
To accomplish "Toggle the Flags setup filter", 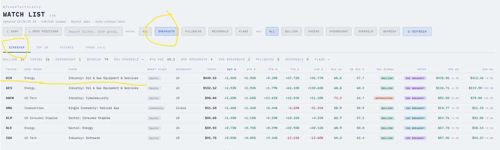I will pyautogui.click(x=244, y=31).
